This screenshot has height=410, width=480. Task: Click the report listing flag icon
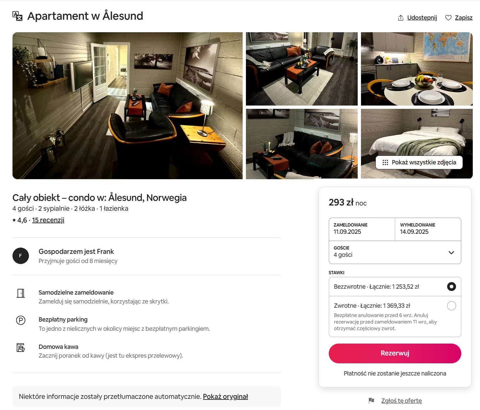372,400
